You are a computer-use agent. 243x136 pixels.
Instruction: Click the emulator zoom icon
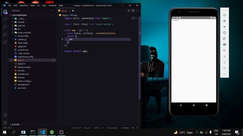point(224,50)
